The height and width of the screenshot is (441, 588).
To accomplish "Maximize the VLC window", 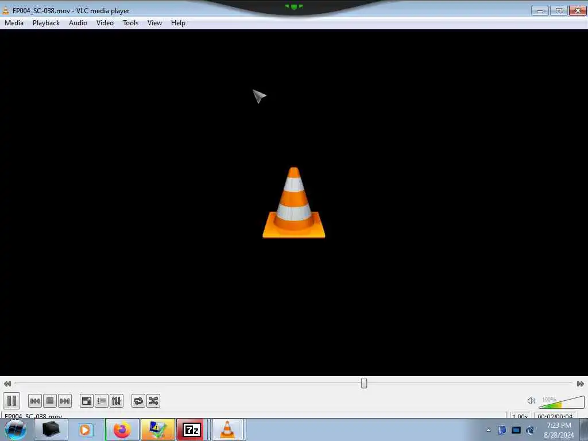I will pos(559,11).
